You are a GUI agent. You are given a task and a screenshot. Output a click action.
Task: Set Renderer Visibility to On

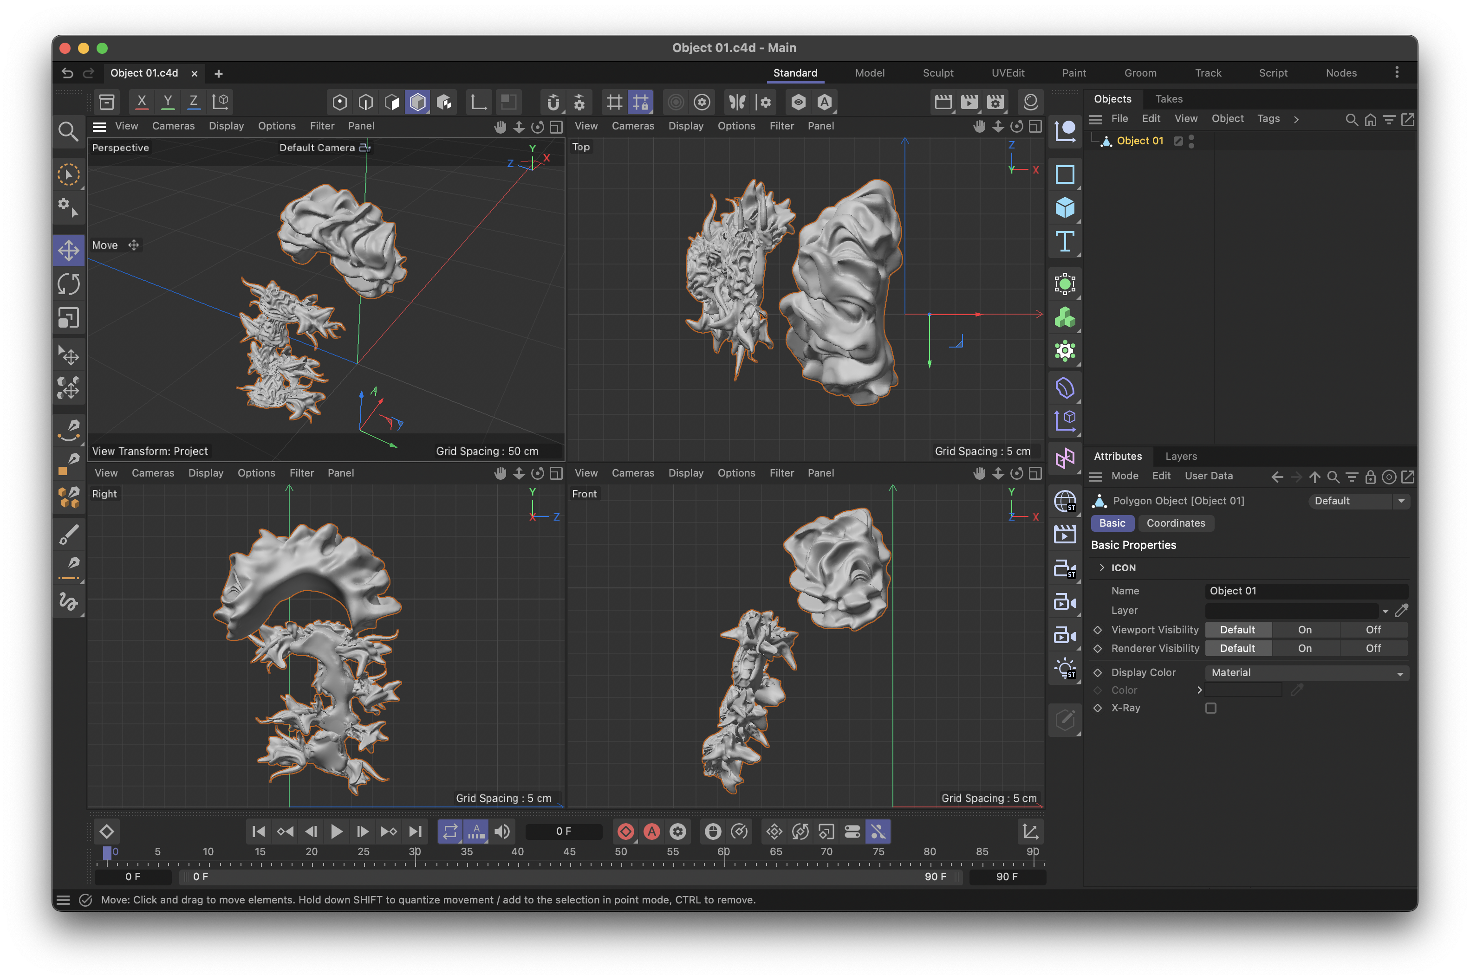[1305, 648]
